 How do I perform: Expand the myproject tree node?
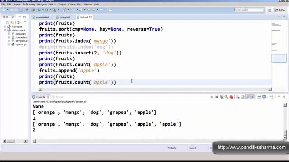5,27
